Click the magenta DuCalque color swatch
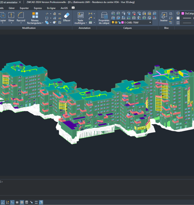194x205 pixels. click(183, 13)
